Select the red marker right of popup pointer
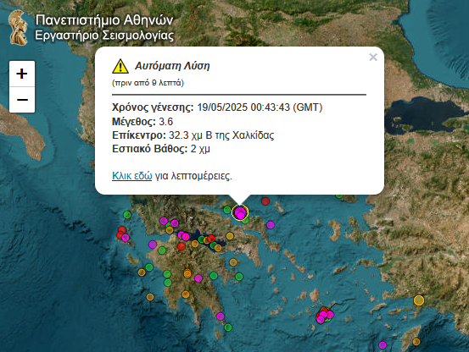 (265, 201)
